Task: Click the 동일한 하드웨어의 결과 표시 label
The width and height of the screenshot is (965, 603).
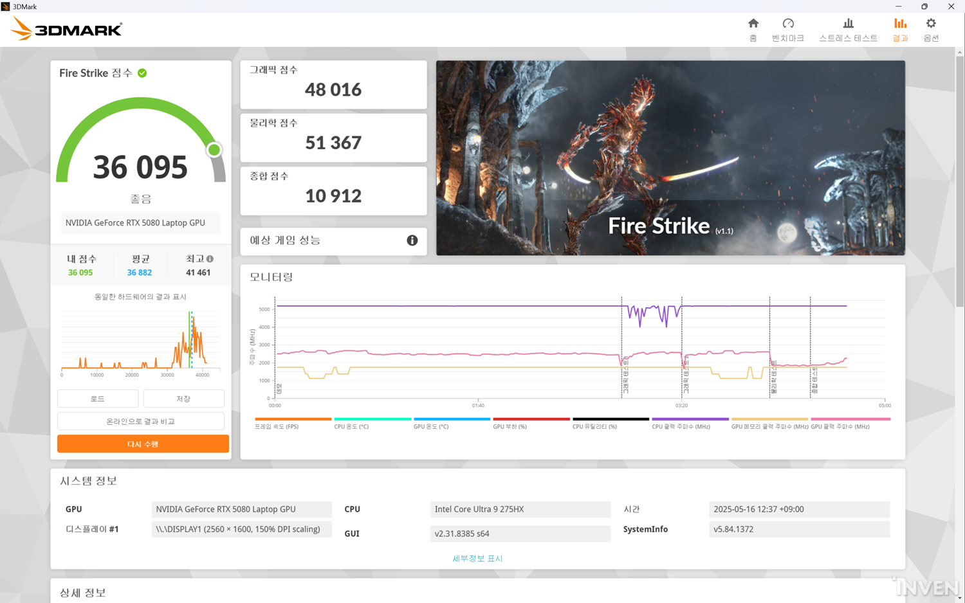Action: coord(140,297)
